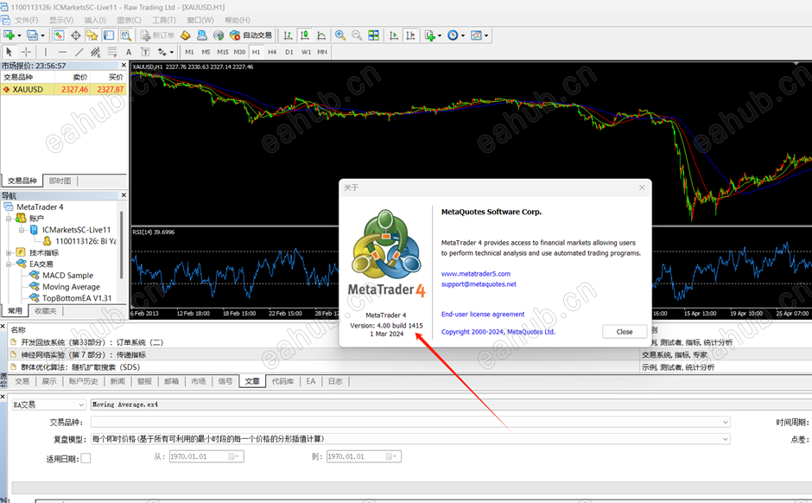The height and width of the screenshot is (503, 812).
Task: Open the 工具(T) menu
Action: pyautogui.click(x=164, y=20)
